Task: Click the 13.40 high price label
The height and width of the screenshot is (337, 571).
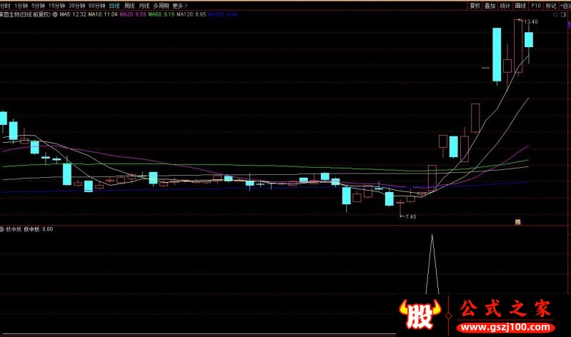Action: 530,21
